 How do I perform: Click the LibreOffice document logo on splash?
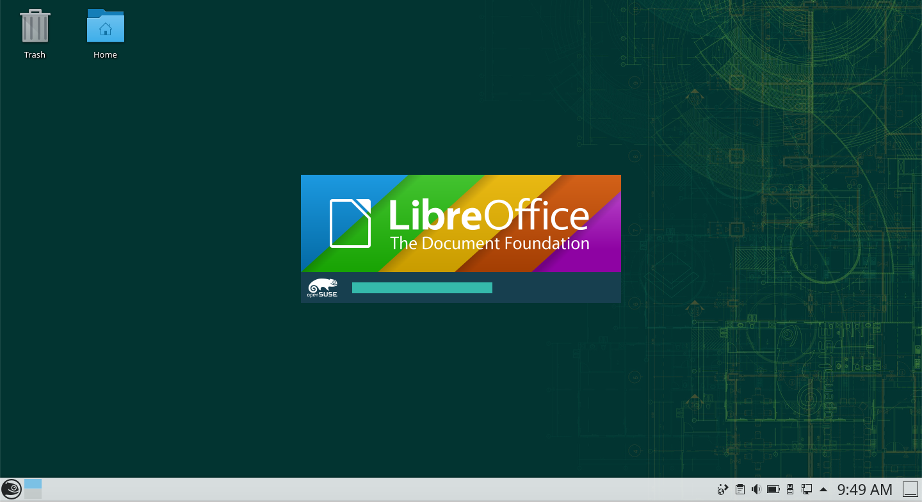(x=350, y=223)
